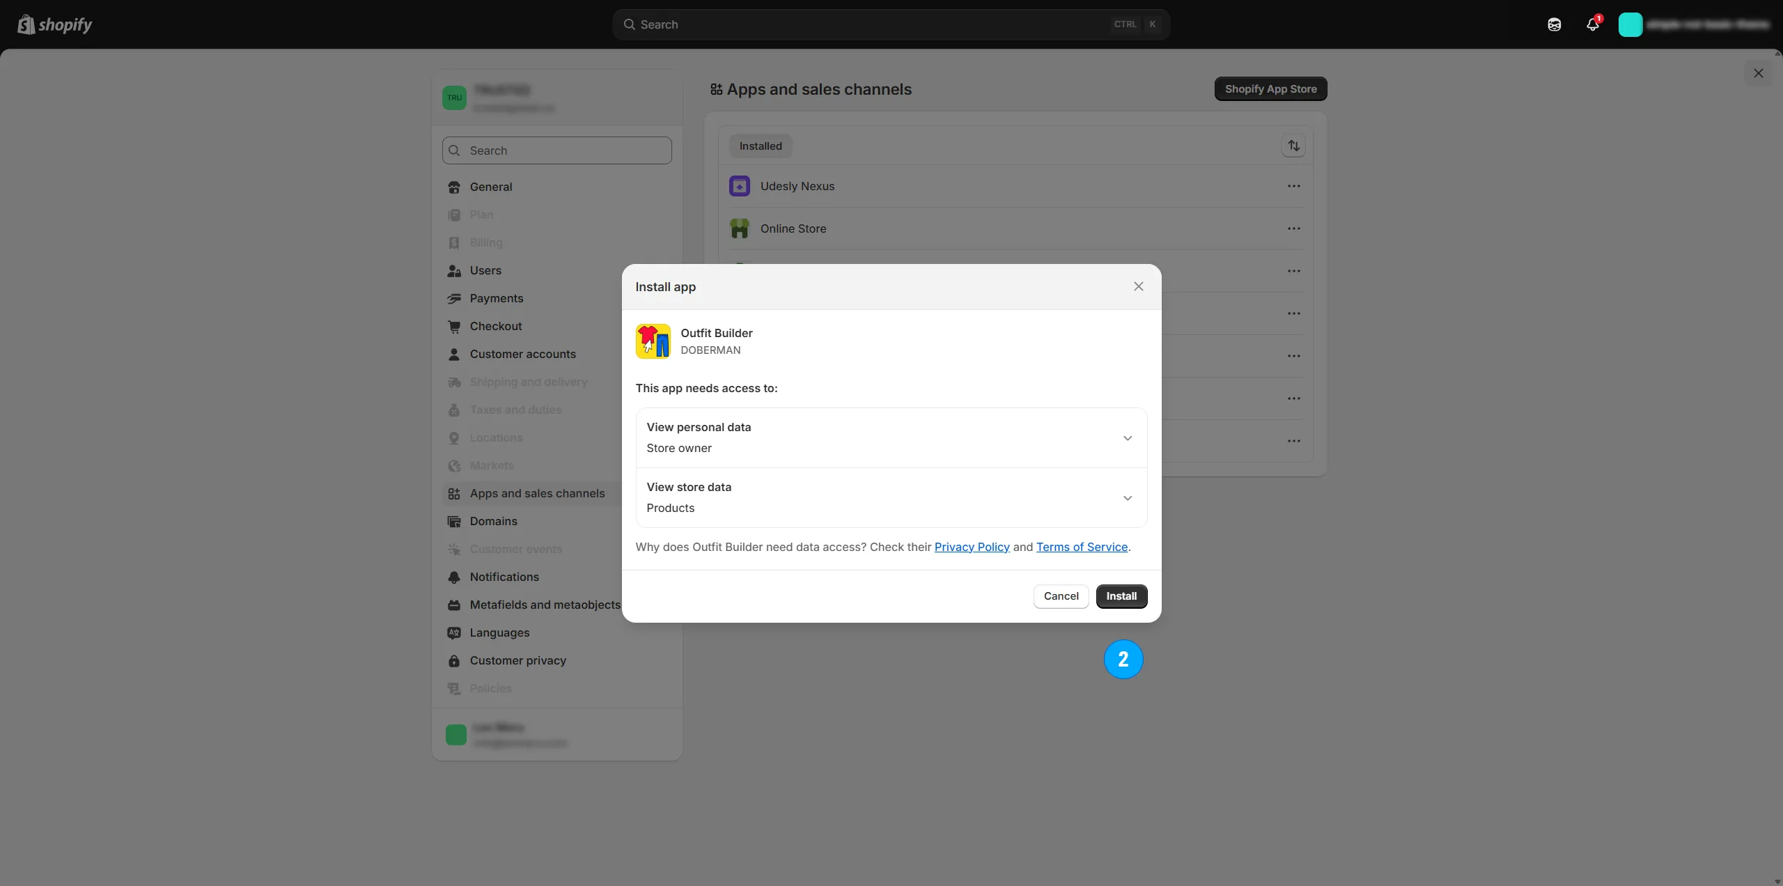Click the Sidekick assistant icon in top bar
This screenshot has width=1783, height=886.
click(1554, 24)
